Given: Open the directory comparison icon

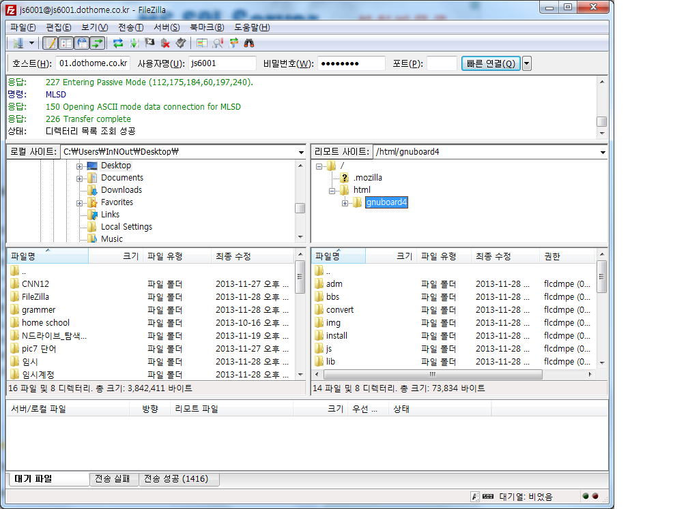Looking at the screenshot, I should pyautogui.click(x=218, y=43).
